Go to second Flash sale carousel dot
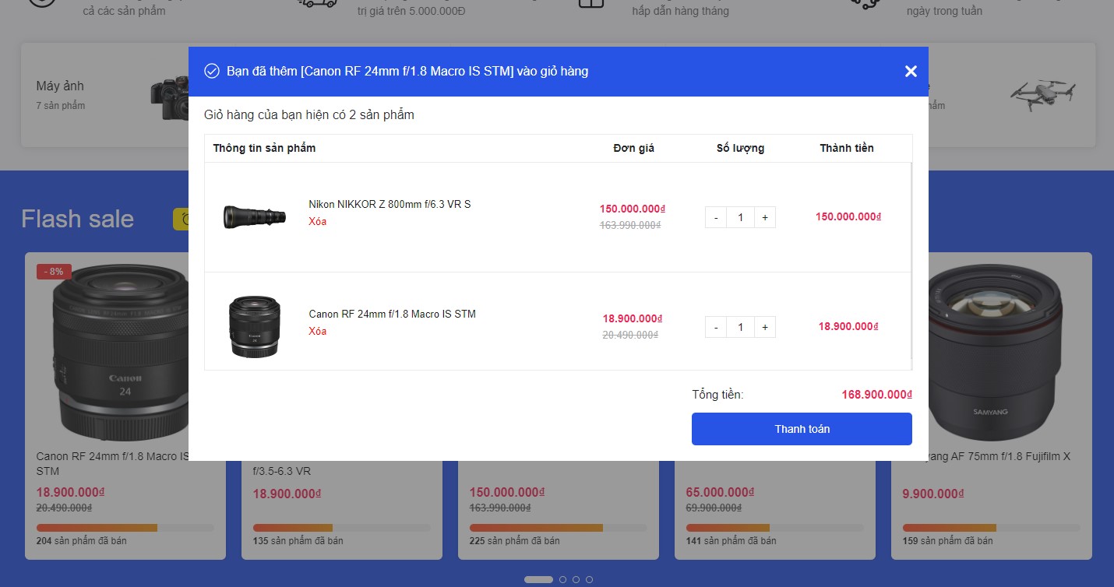 click(562, 579)
